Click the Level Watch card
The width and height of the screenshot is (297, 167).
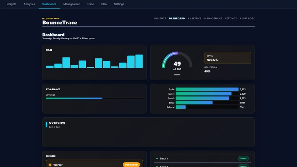[228, 58]
